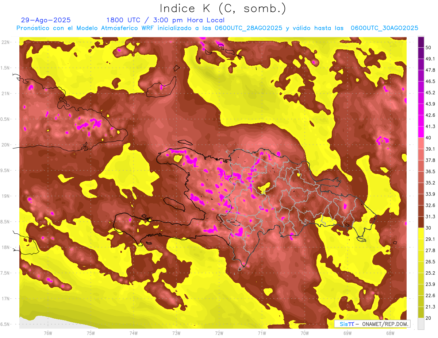This screenshot has width=438, height=338.
Task: Click the 21N latitude label
Action: point(6,93)
